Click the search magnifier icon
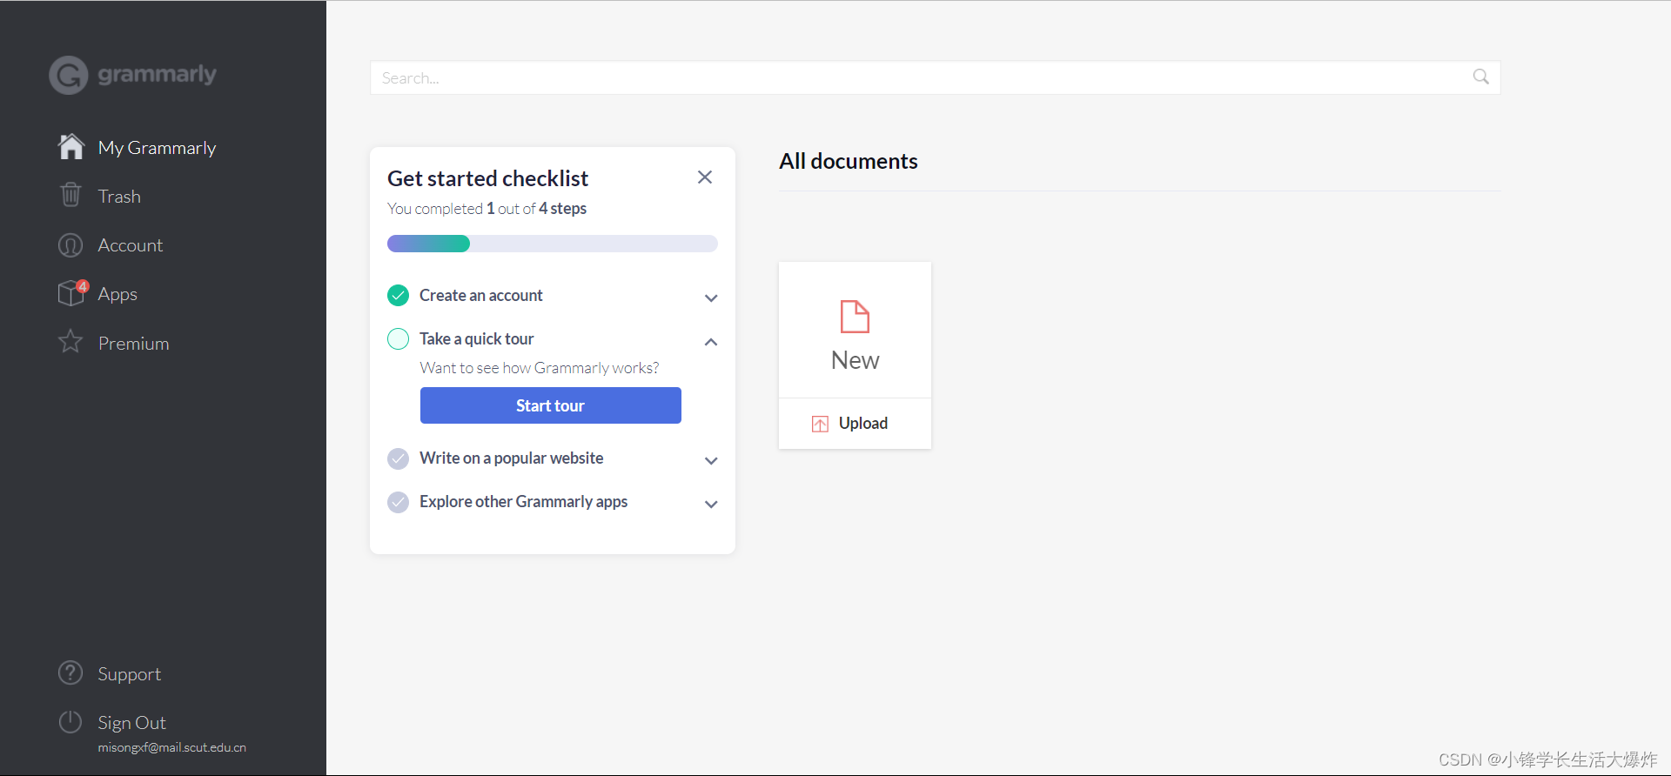The height and width of the screenshot is (776, 1671). point(1480,77)
